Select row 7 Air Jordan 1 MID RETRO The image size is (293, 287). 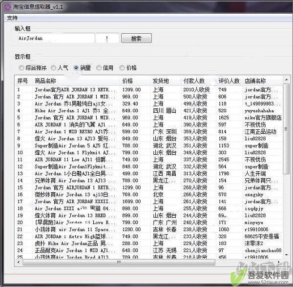point(148,132)
